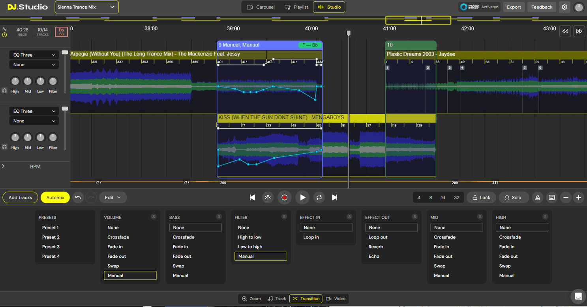This screenshot has height=307, width=587.
Task: Expand the BPM lane chevron
Action: tap(4, 166)
